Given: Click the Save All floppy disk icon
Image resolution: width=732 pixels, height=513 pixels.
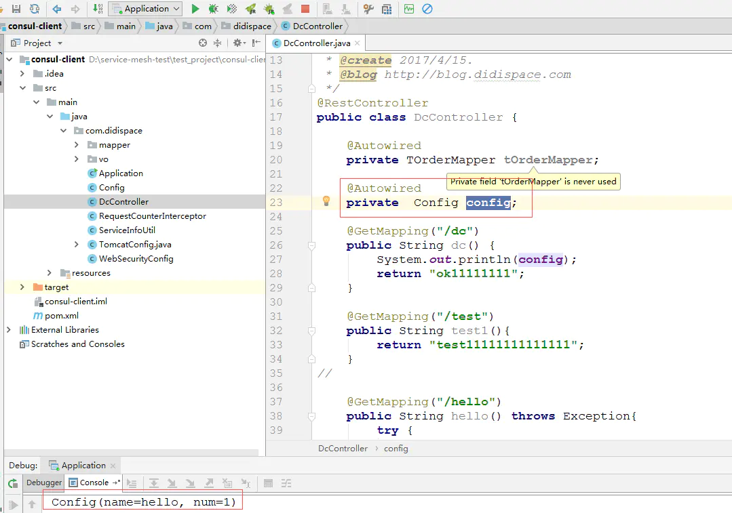Looking at the screenshot, I should tap(17, 9).
